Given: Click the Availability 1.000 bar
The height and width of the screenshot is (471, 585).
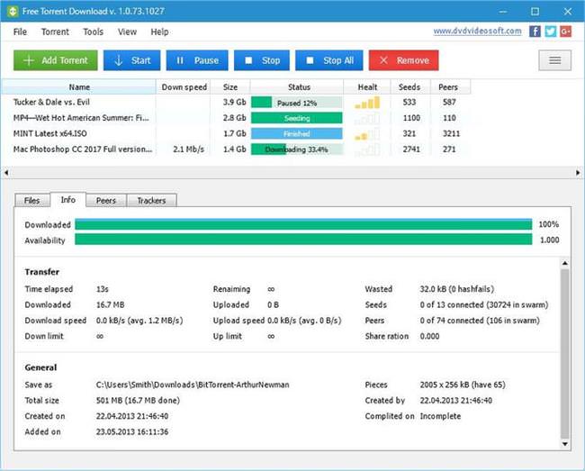Looking at the screenshot, I should (303, 240).
